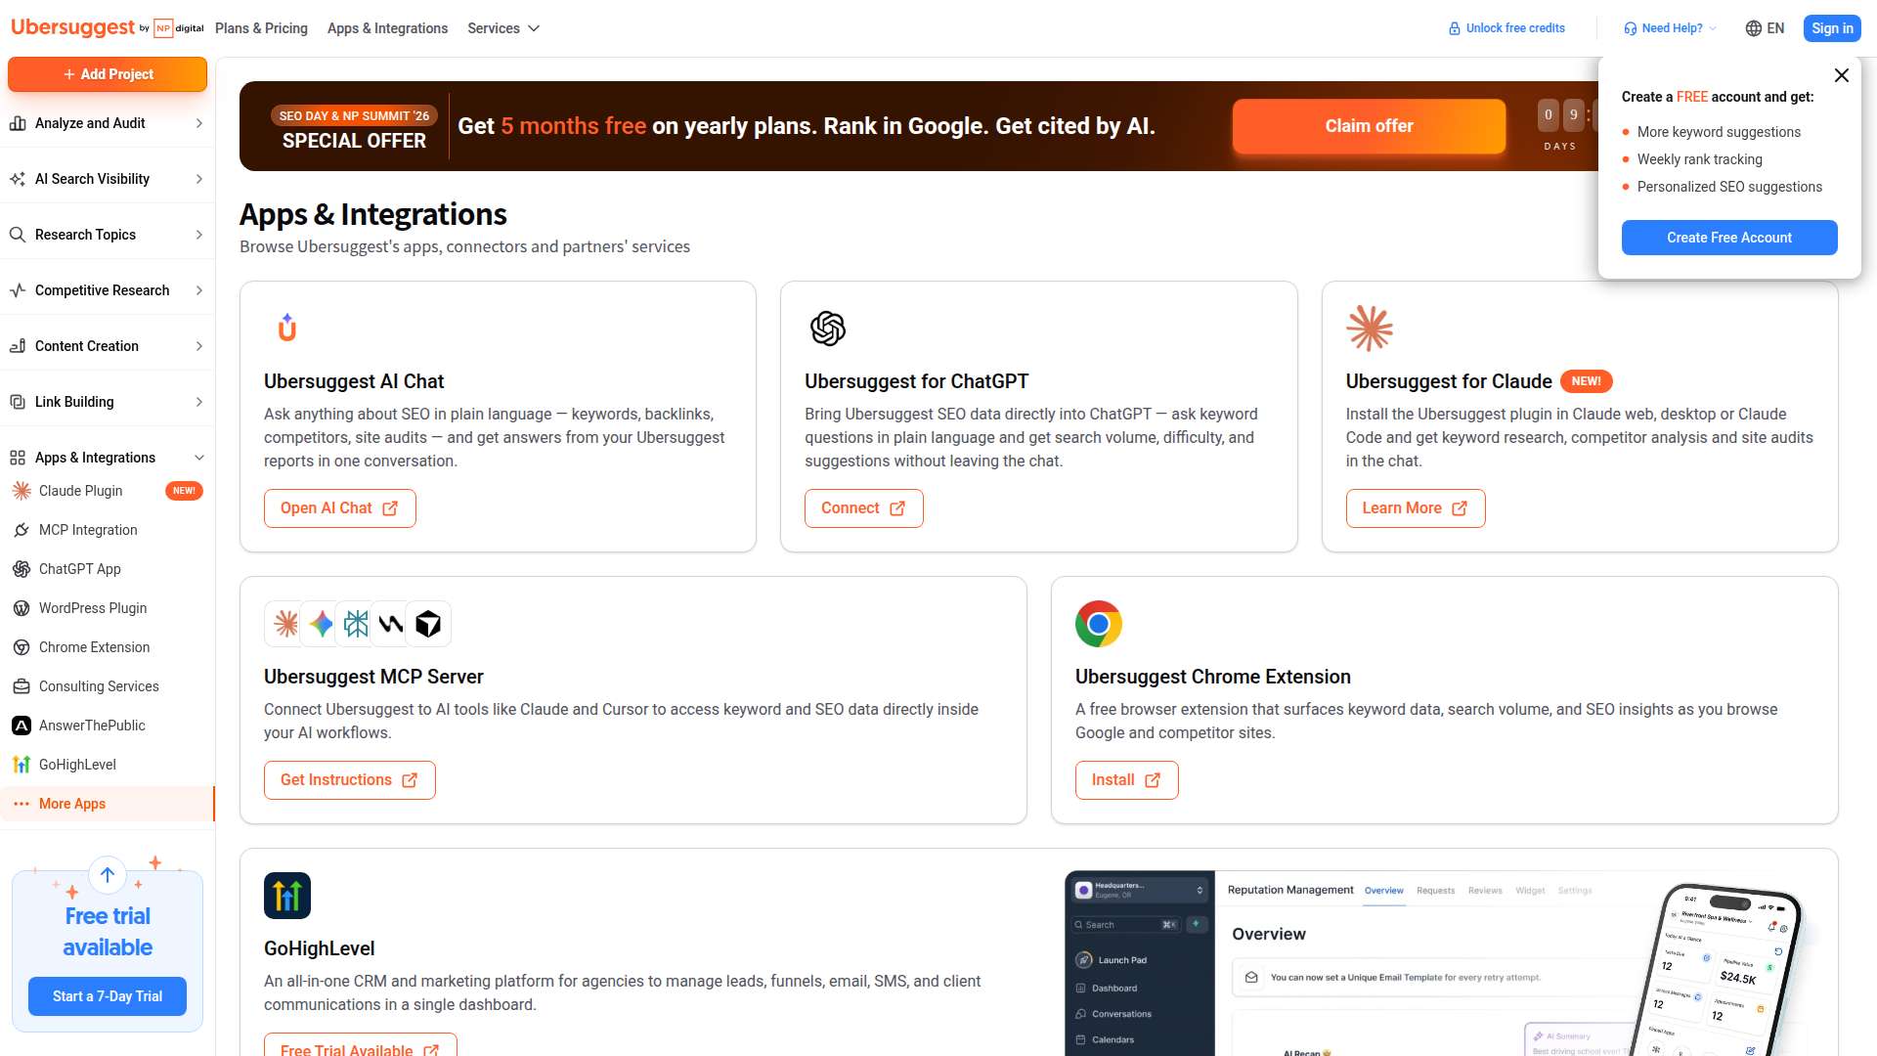
Task: Expand Link Building section
Action: (x=108, y=402)
